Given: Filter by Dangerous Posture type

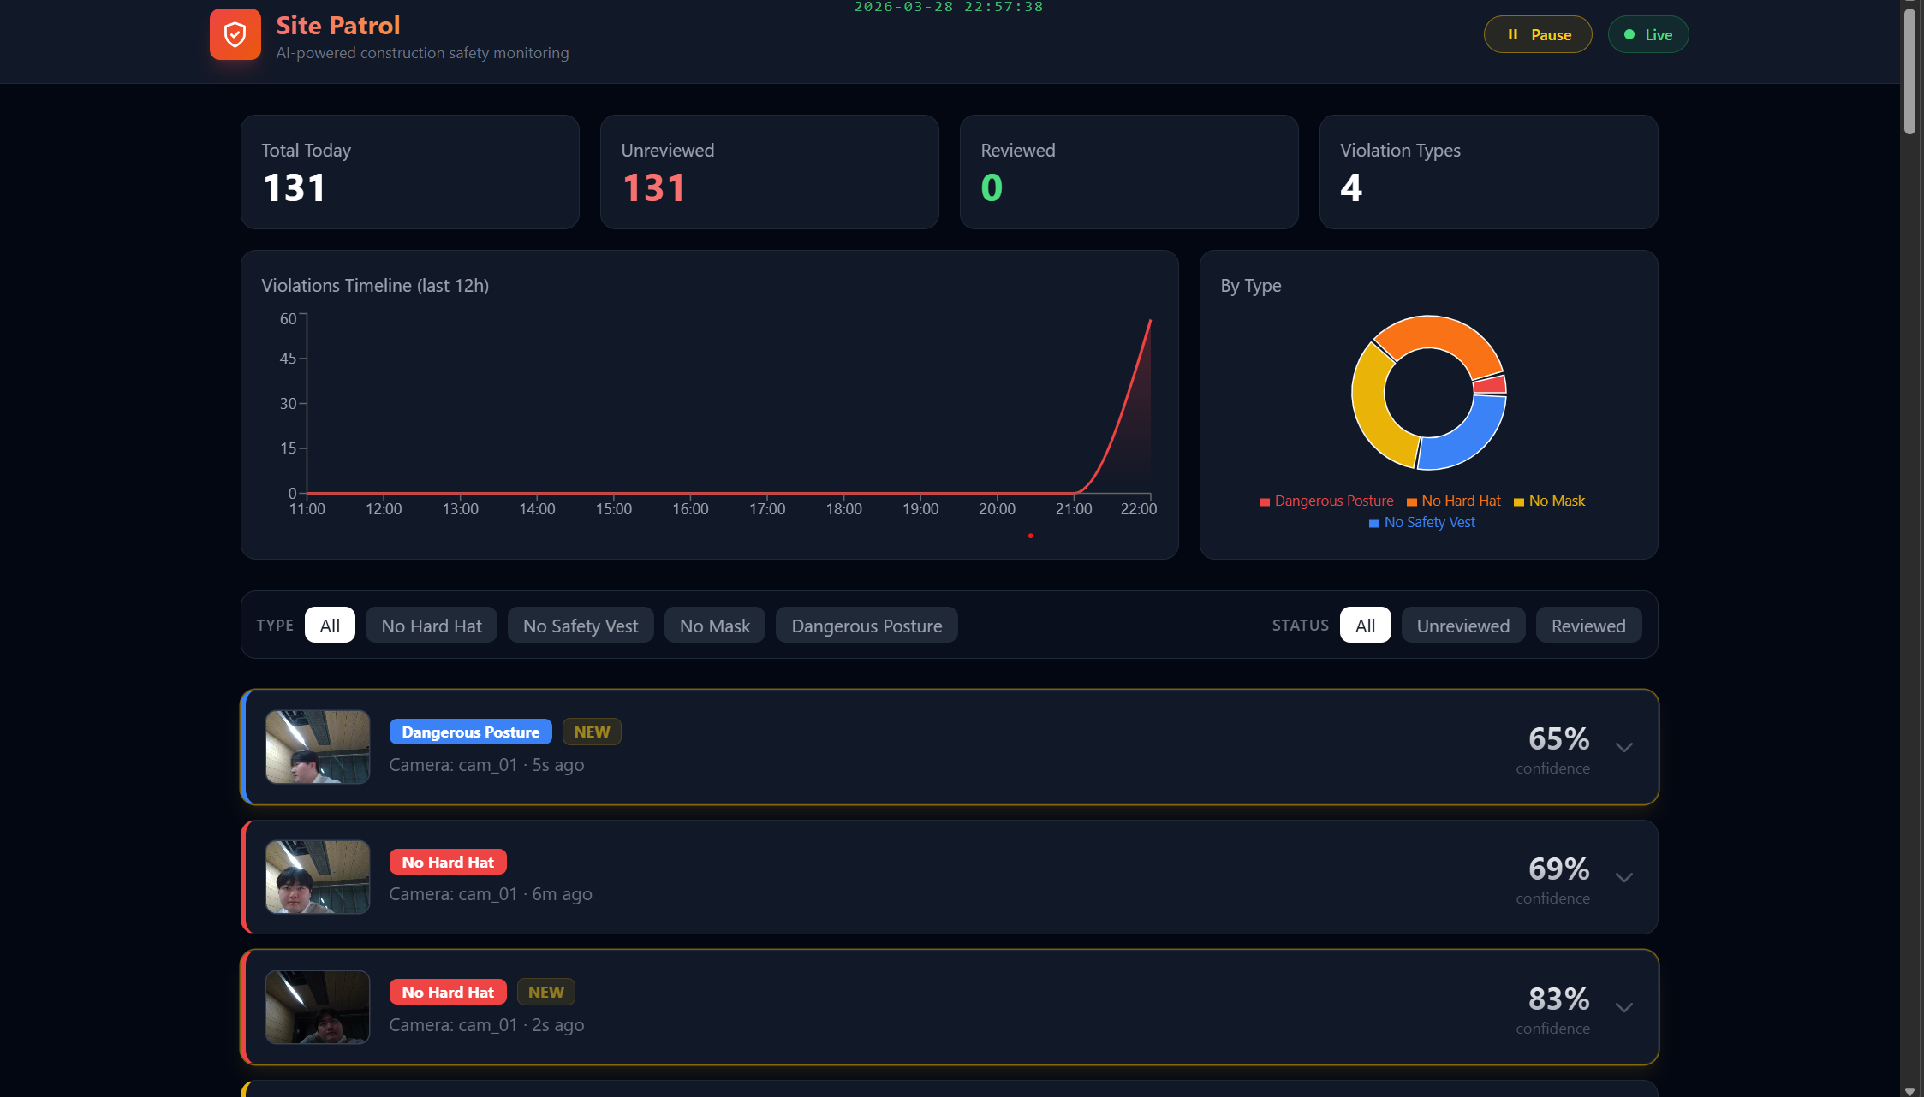Looking at the screenshot, I should (x=866, y=626).
